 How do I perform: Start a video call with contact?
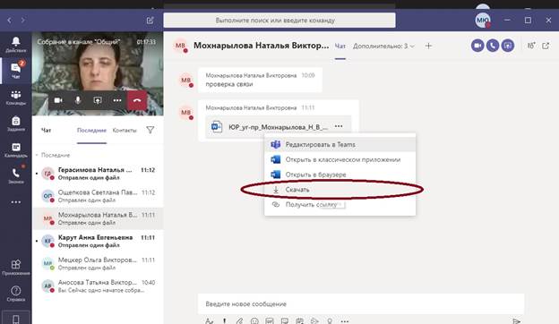(477, 46)
